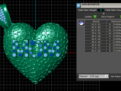Click the Update button label

click(x=88, y=17)
